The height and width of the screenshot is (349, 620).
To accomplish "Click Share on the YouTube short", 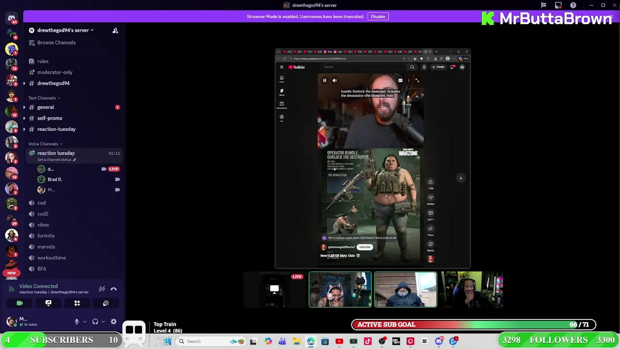I will tap(430, 229).
